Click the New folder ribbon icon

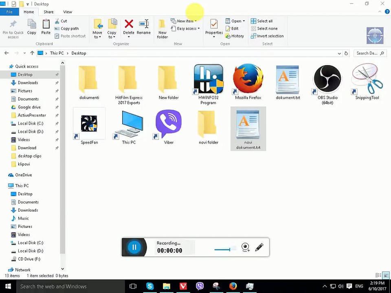point(162,24)
